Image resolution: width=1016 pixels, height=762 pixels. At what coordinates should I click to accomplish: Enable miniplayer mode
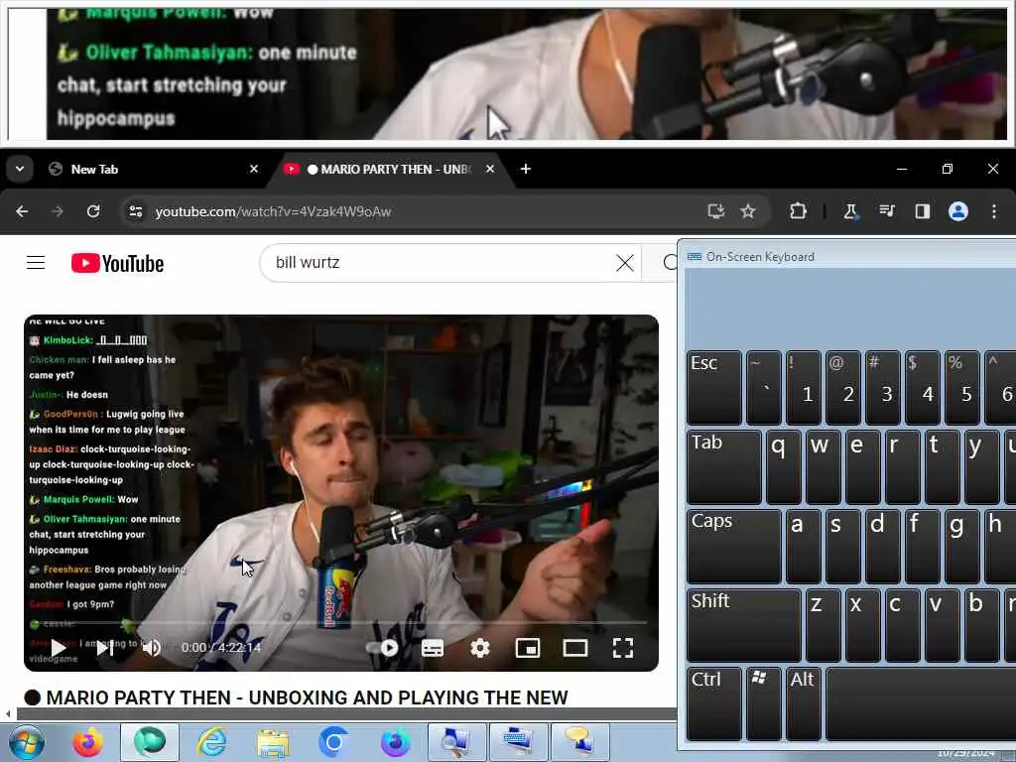click(x=528, y=647)
